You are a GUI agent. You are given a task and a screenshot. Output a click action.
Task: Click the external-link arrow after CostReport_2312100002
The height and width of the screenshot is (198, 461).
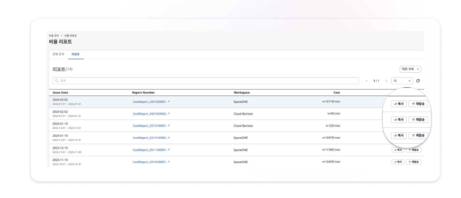click(169, 138)
